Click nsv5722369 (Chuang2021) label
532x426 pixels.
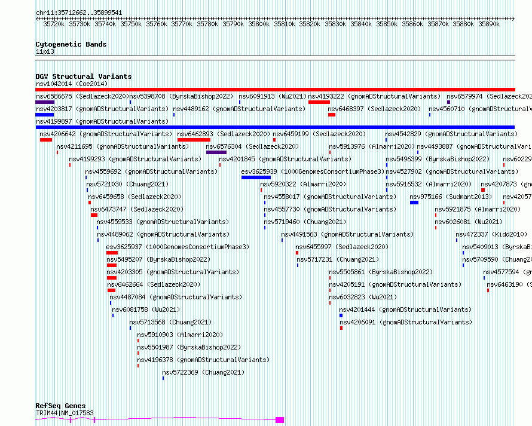pos(203,372)
